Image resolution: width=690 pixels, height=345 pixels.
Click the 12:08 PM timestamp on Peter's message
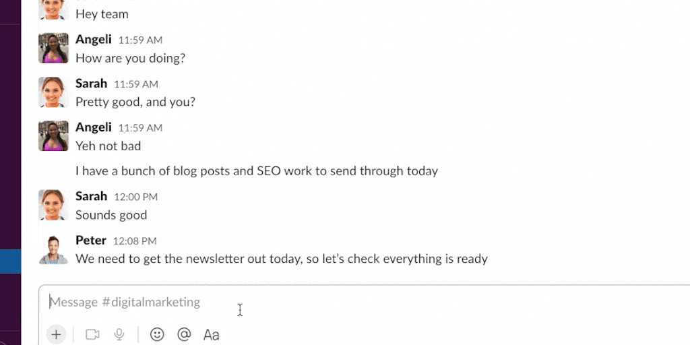pos(135,241)
